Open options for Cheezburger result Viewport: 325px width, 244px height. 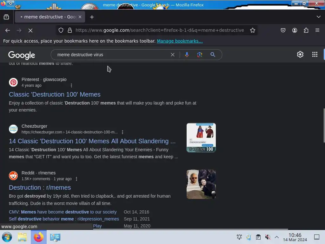(x=123, y=132)
